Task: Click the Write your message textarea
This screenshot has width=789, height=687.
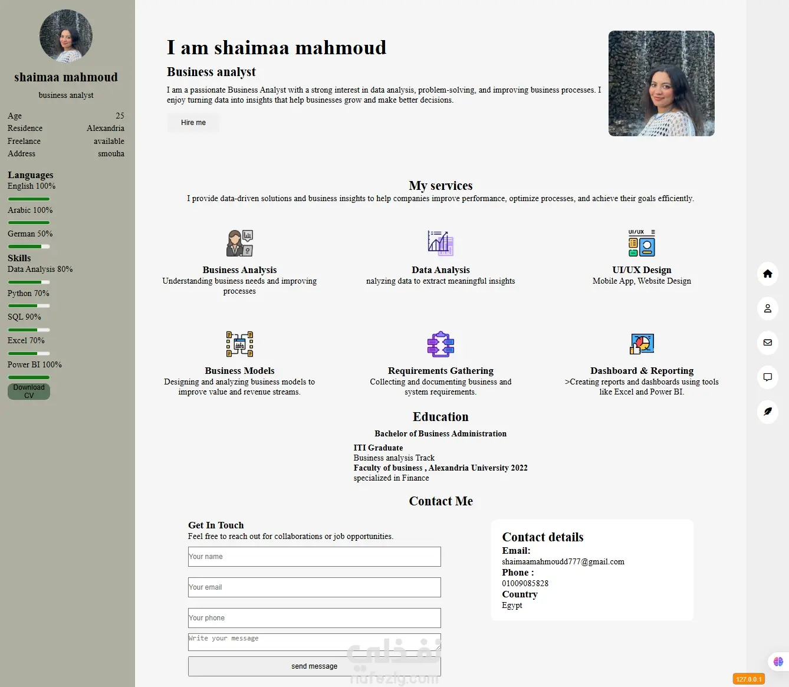Action: [314, 642]
